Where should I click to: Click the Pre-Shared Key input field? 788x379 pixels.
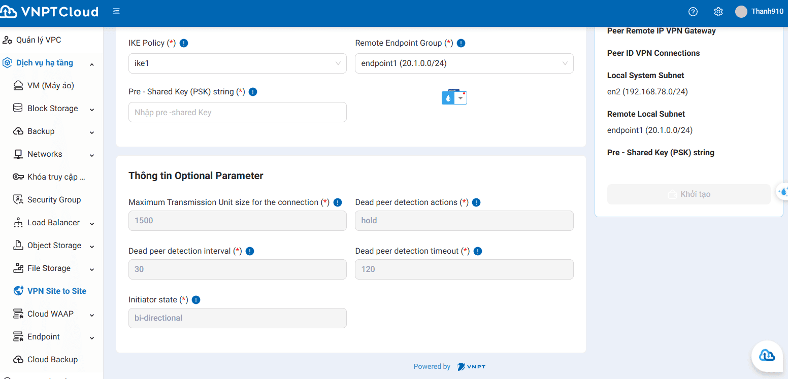(x=237, y=112)
